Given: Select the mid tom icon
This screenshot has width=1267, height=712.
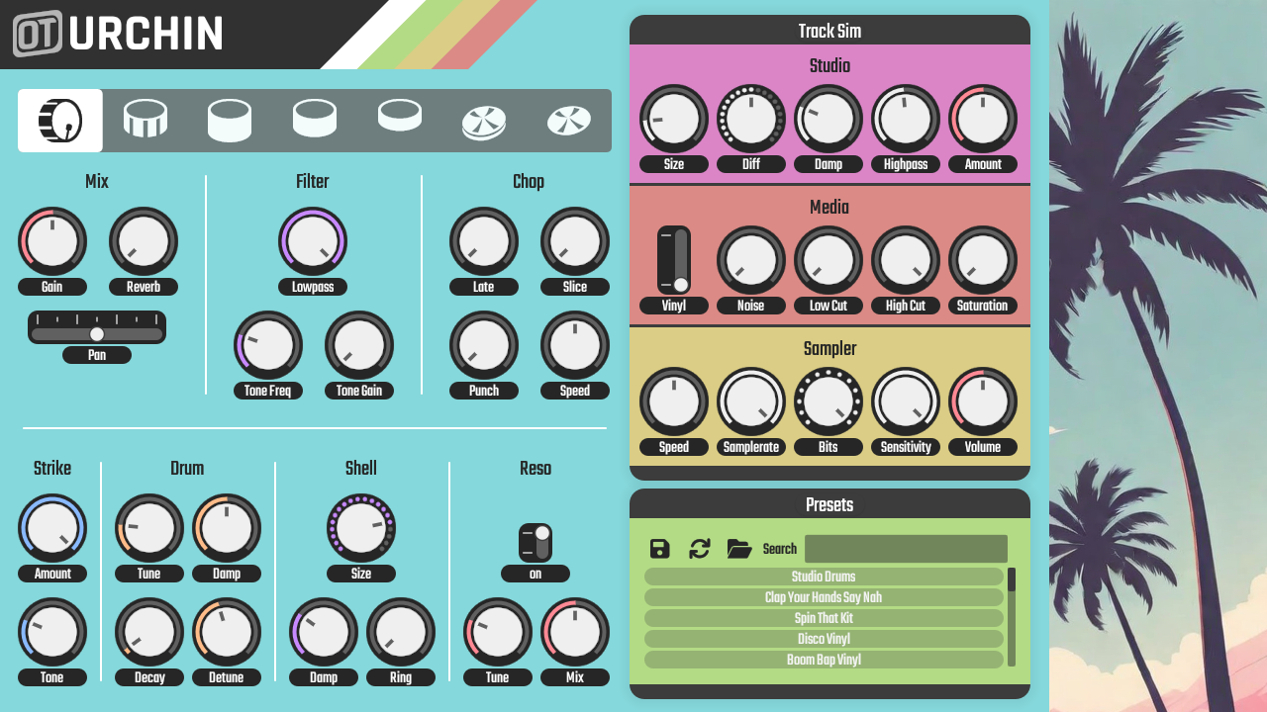Looking at the screenshot, I should coord(315,121).
